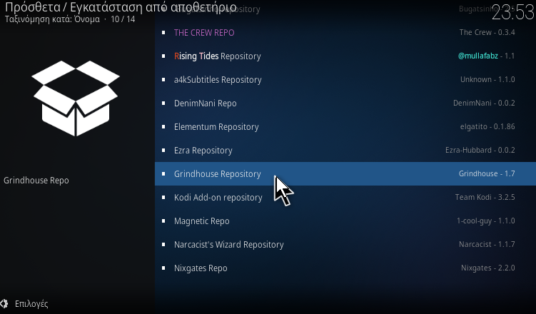Click bullet icon next to Magnetic Repo
This screenshot has height=314, width=536.
[x=163, y=221]
